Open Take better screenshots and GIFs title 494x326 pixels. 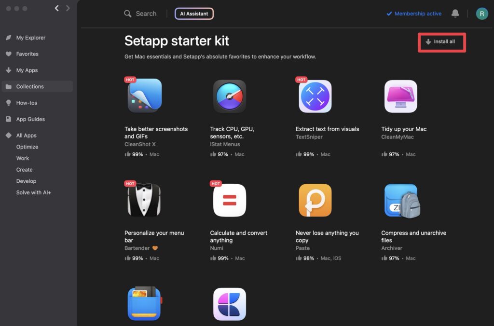pyautogui.click(x=156, y=133)
